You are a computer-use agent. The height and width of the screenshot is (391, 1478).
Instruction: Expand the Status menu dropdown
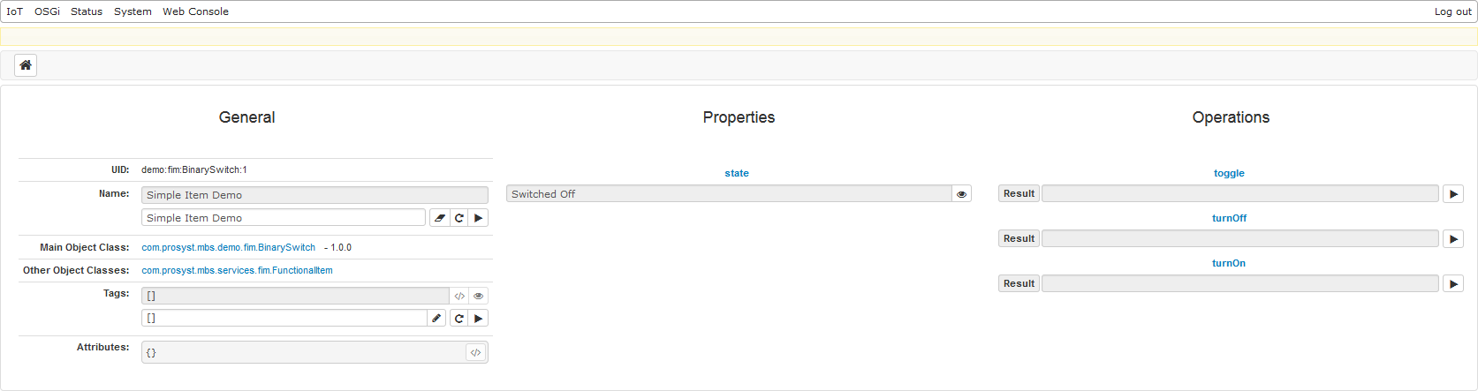pyautogui.click(x=87, y=11)
